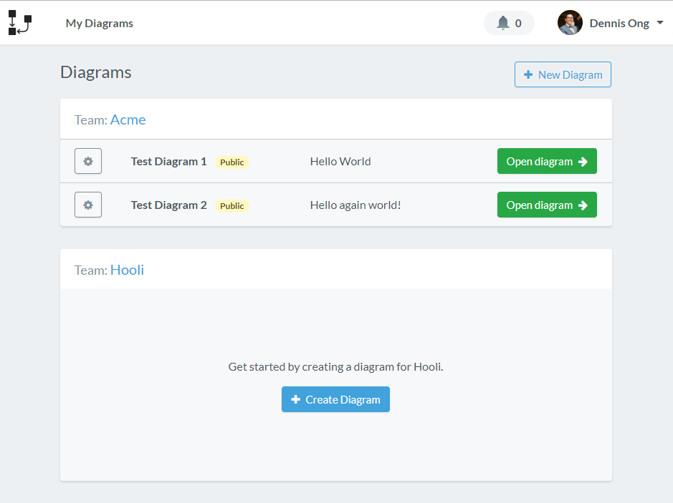Click the plus icon on New Diagram button
Viewport: 673px width, 503px height.
[x=528, y=74]
